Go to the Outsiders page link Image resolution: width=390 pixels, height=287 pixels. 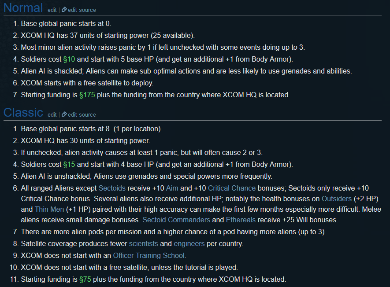click(x=337, y=198)
